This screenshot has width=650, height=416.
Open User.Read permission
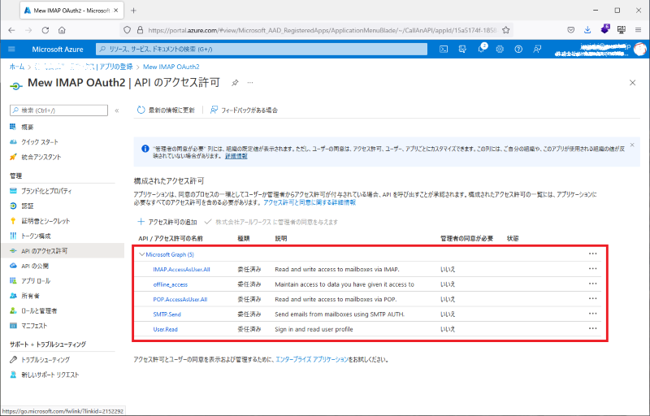tap(166, 329)
